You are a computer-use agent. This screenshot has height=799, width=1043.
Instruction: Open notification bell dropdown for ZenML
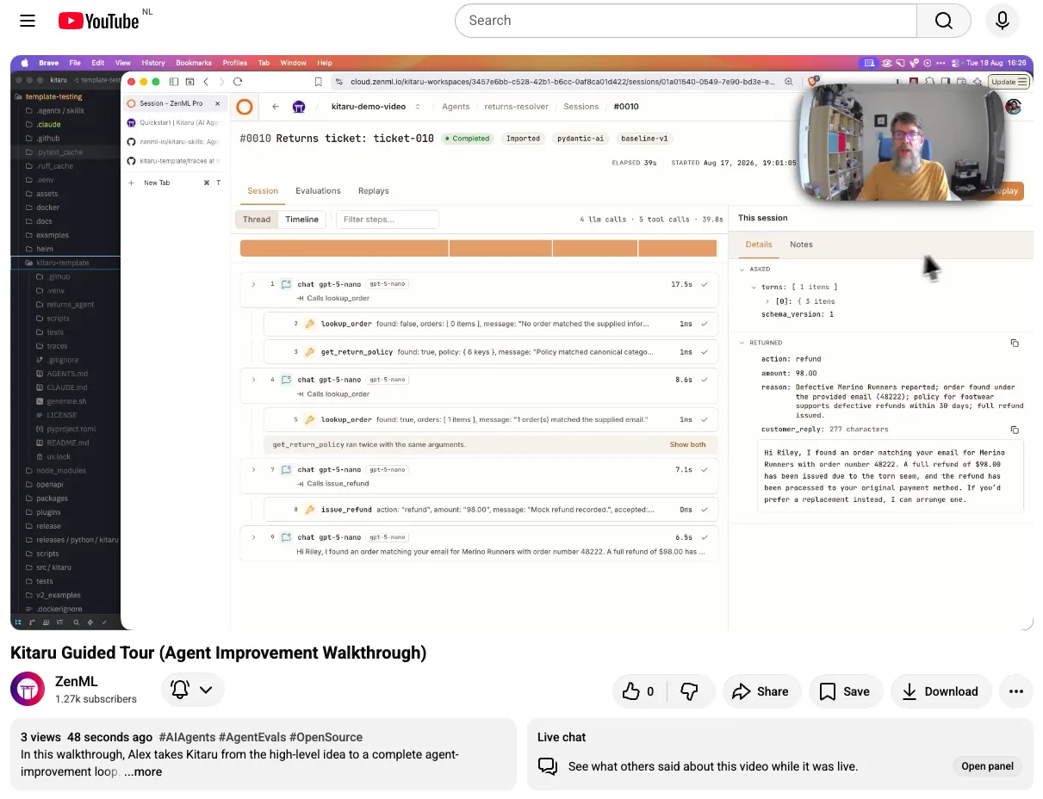[x=192, y=690]
